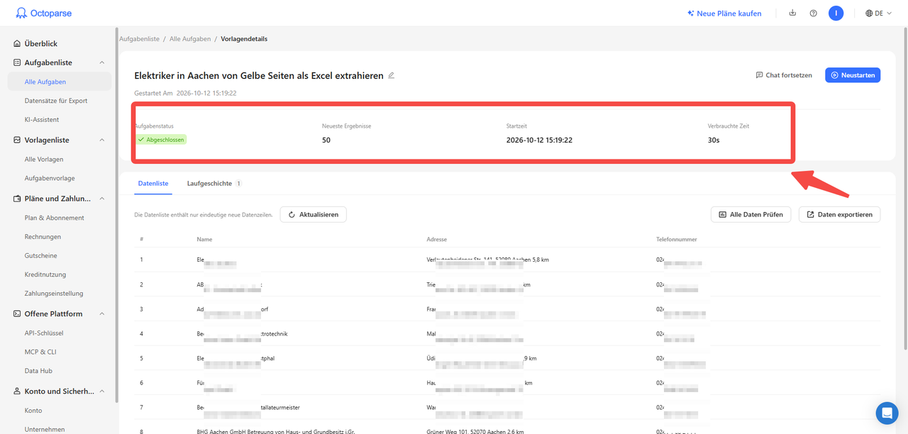The width and height of the screenshot is (908, 434).
Task: Collapse the Konto und Sicherh... section
Action: point(101,391)
